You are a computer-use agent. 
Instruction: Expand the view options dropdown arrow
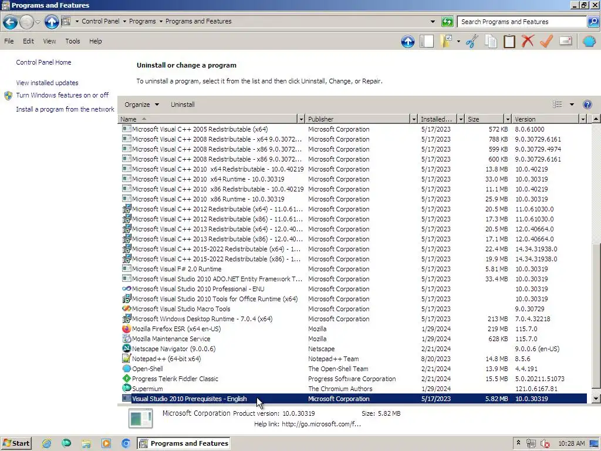coord(572,105)
